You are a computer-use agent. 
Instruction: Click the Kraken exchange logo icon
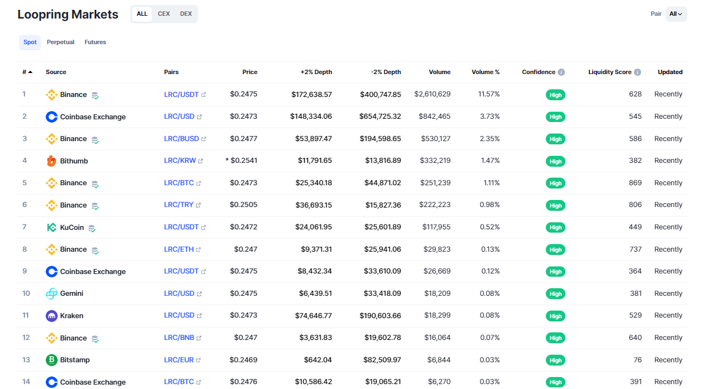click(51, 316)
